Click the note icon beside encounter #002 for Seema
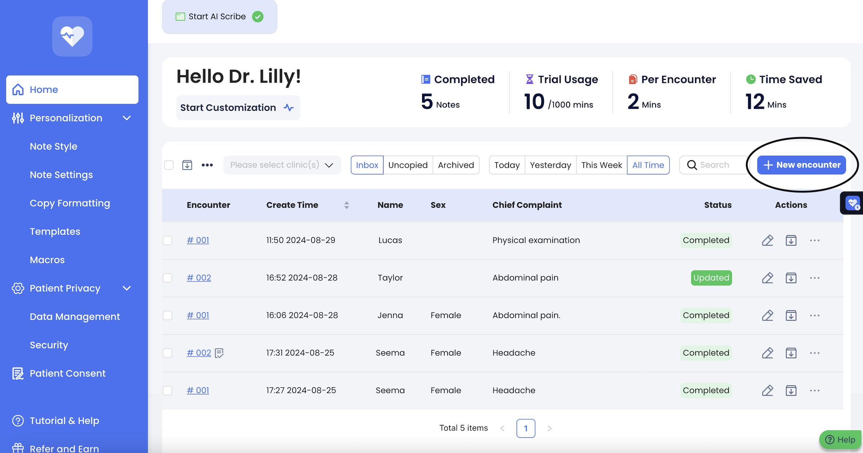This screenshot has height=453, width=863. pos(219,353)
